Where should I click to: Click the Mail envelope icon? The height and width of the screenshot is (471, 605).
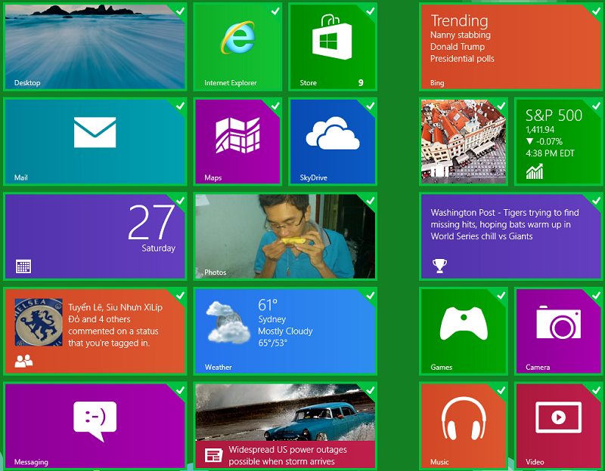coord(95,132)
